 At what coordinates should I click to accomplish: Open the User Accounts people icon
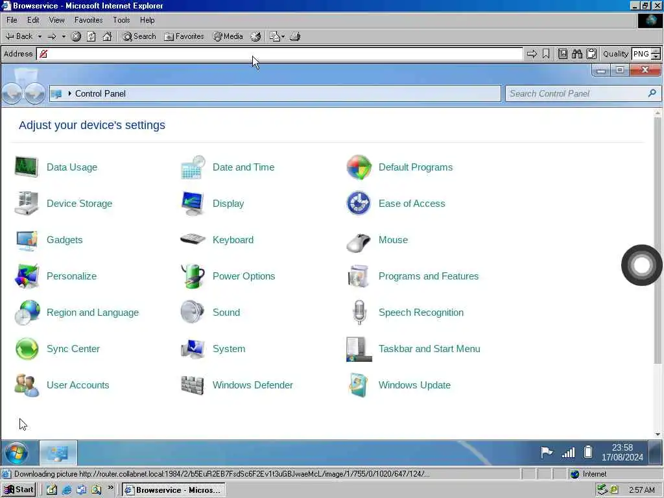pos(27,385)
